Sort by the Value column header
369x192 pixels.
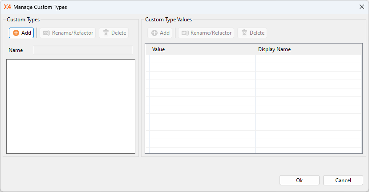[x=203, y=49]
